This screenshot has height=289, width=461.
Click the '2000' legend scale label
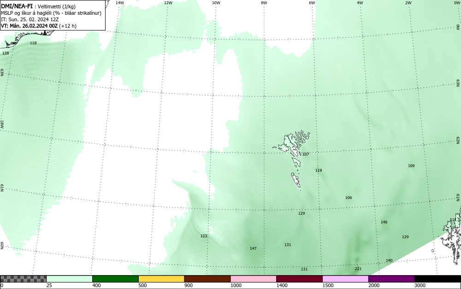pos(374,285)
